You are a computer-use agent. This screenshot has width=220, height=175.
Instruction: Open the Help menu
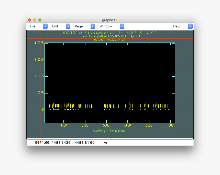(179, 26)
